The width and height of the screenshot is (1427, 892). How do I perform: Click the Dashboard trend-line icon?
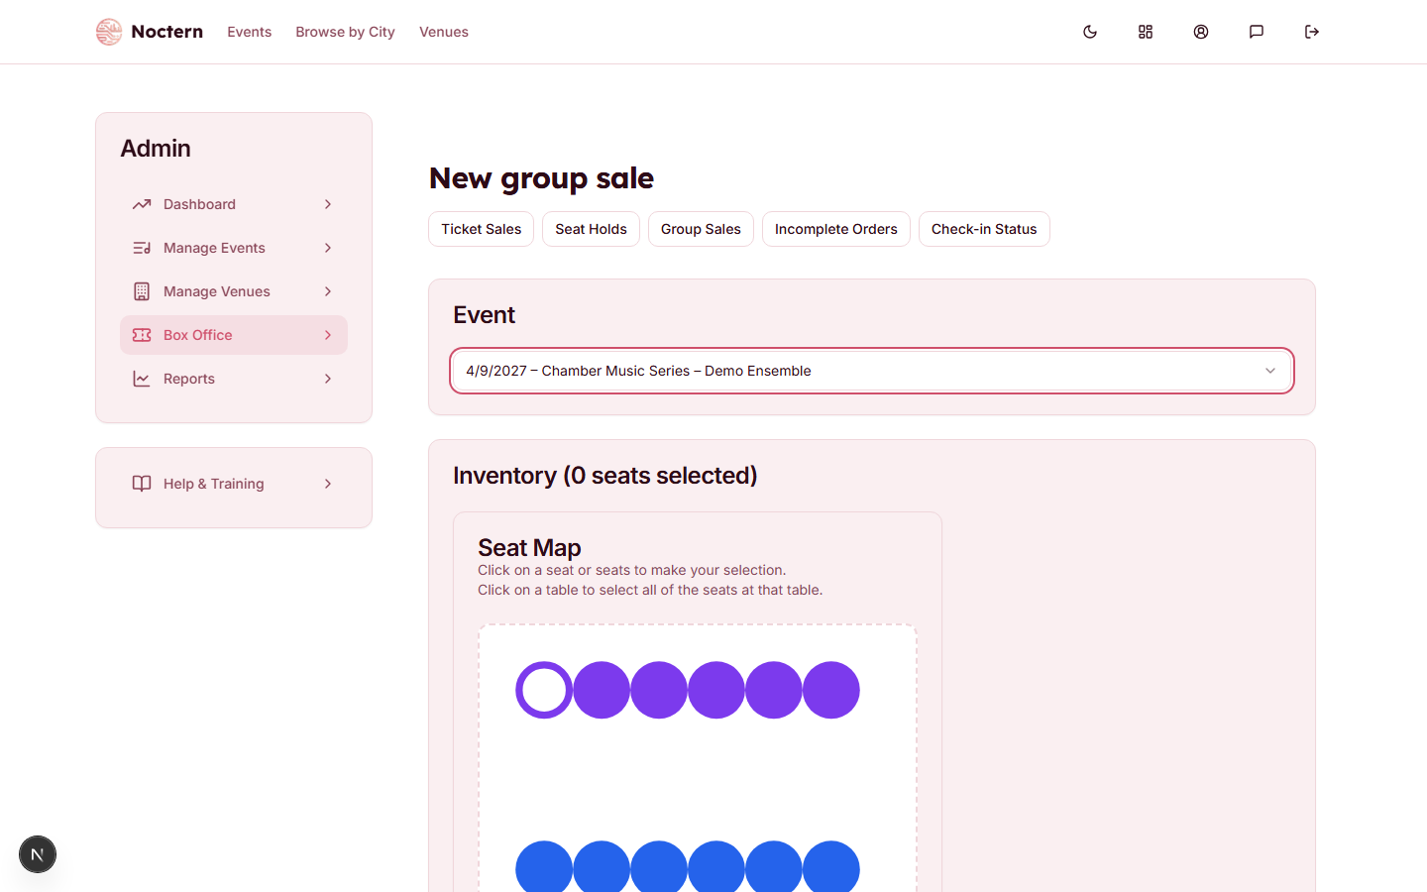click(142, 204)
